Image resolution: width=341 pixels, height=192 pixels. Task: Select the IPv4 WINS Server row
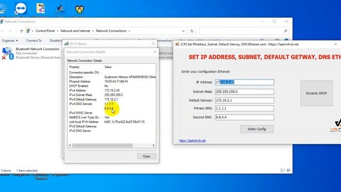point(112,113)
